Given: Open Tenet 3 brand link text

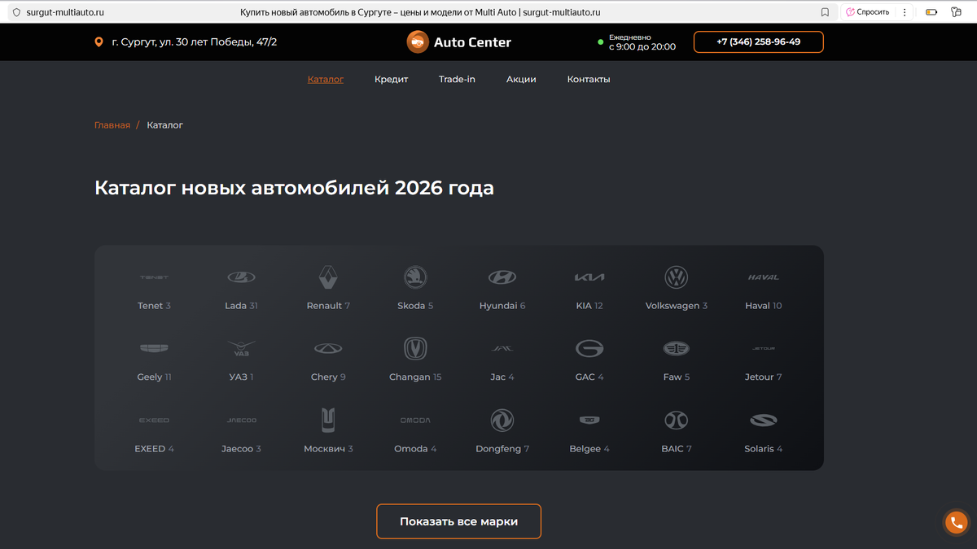Looking at the screenshot, I should click(x=154, y=306).
